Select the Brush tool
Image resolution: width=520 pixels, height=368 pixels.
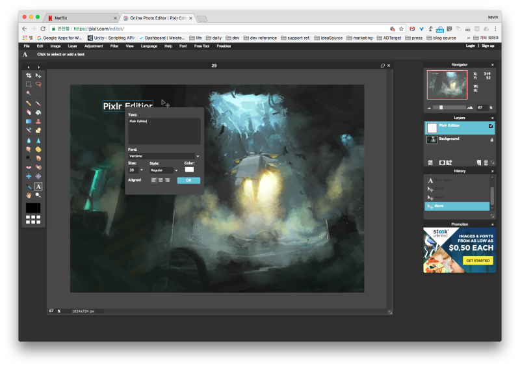click(x=38, y=103)
